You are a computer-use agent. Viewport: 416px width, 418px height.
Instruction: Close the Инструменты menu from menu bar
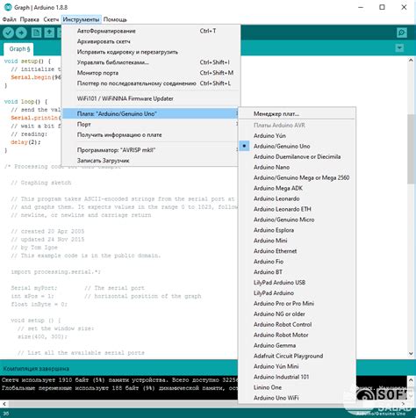point(81,19)
